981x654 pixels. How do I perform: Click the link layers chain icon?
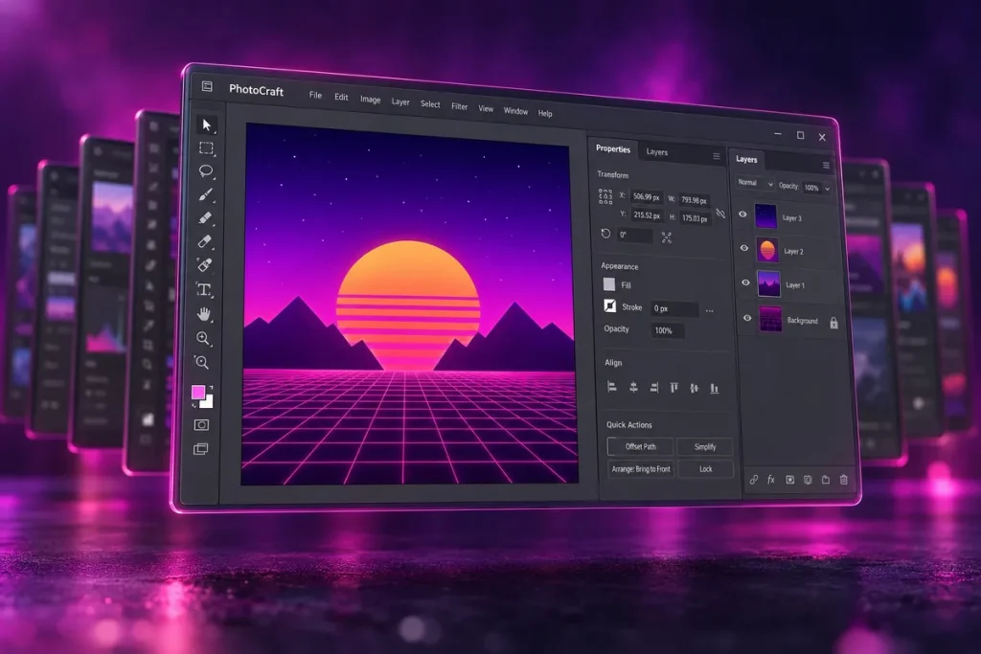(x=754, y=480)
